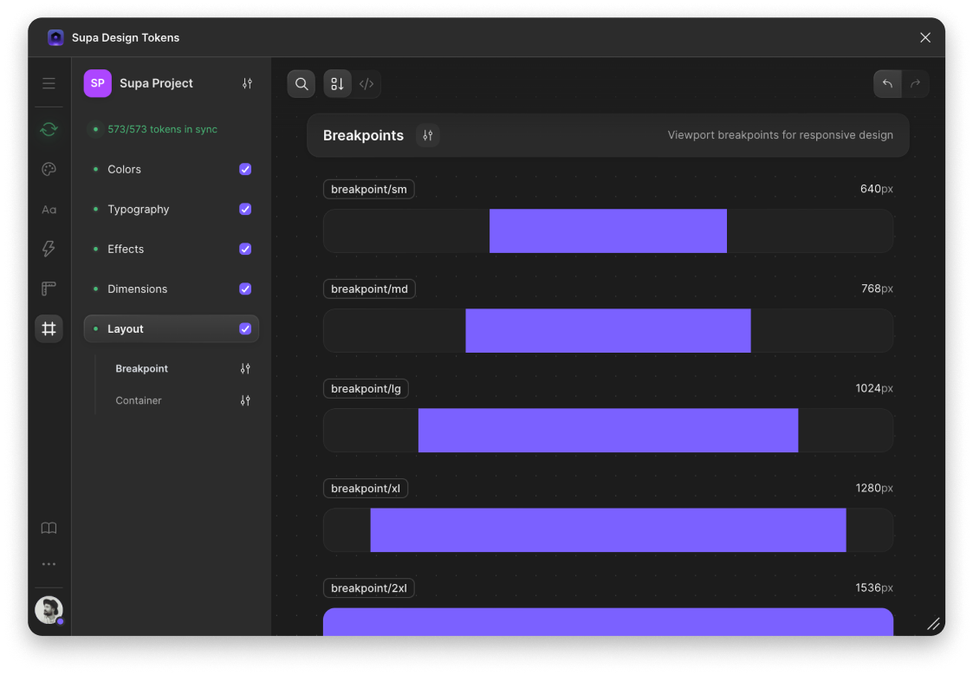Switch to code view icon

[366, 84]
